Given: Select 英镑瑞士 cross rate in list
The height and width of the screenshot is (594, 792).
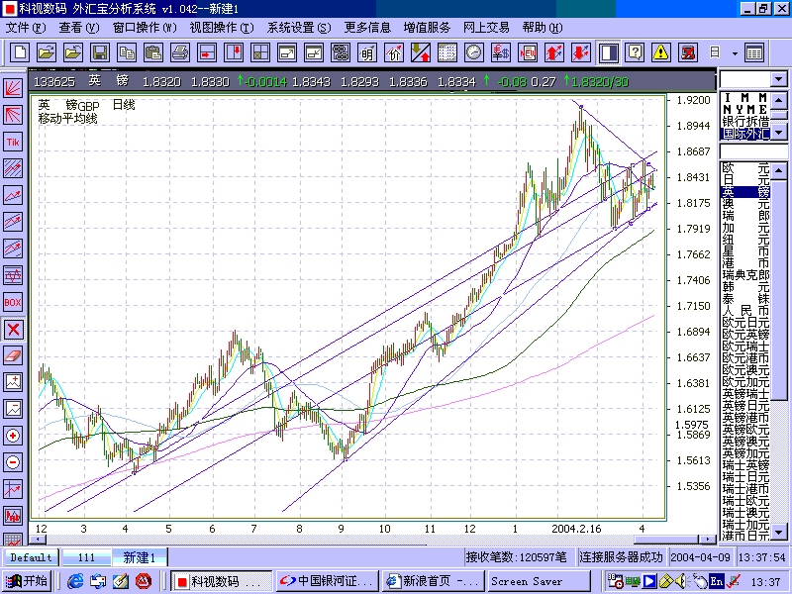Looking at the screenshot, I should pyautogui.click(x=745, y=394).
